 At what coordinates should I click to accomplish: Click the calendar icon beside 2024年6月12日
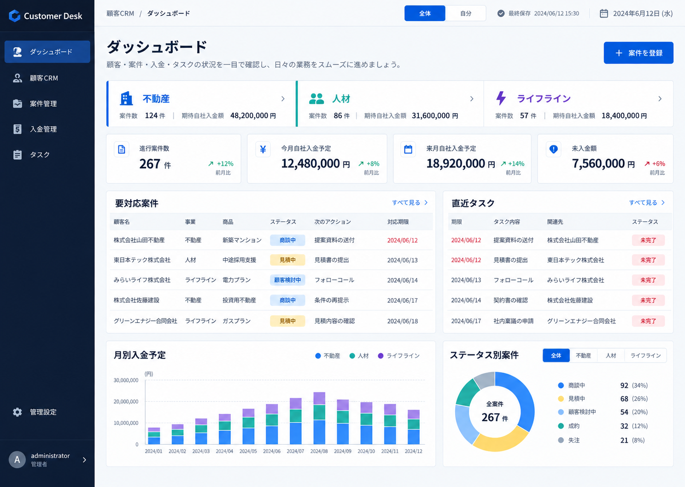603,13
